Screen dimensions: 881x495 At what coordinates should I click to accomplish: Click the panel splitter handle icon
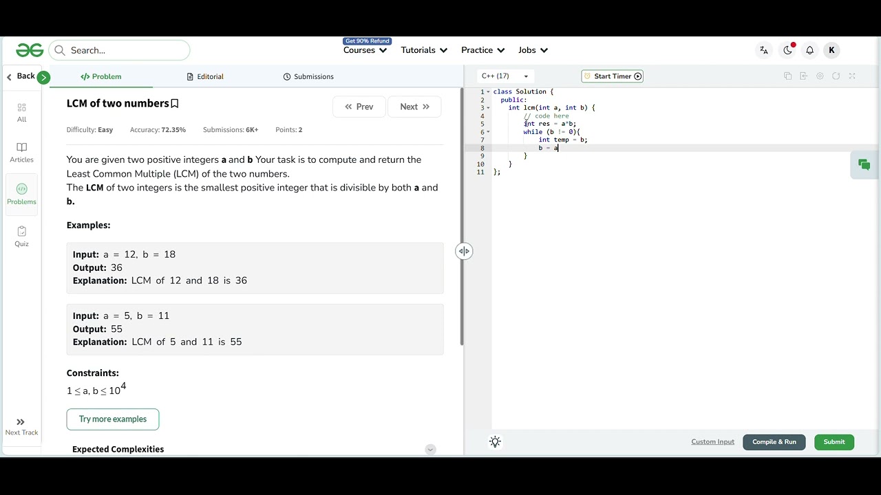(x=464, y=251)
